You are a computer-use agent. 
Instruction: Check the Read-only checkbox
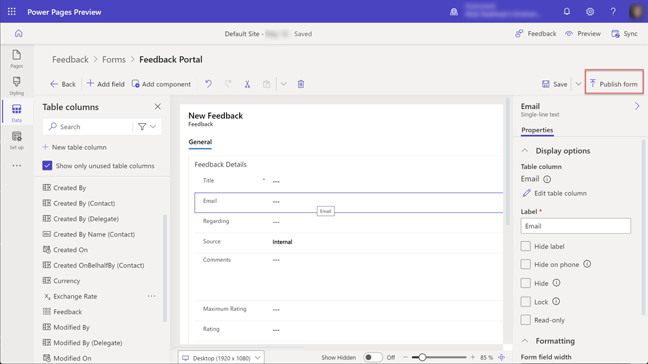pyautogui.click(x=526, y=320)
